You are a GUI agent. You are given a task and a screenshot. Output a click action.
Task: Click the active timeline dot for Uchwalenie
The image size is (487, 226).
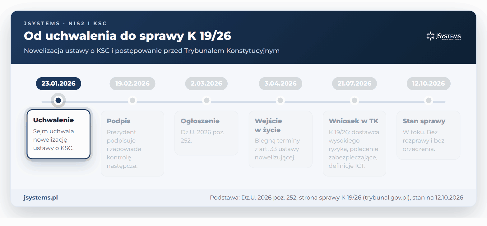point(58,100)
